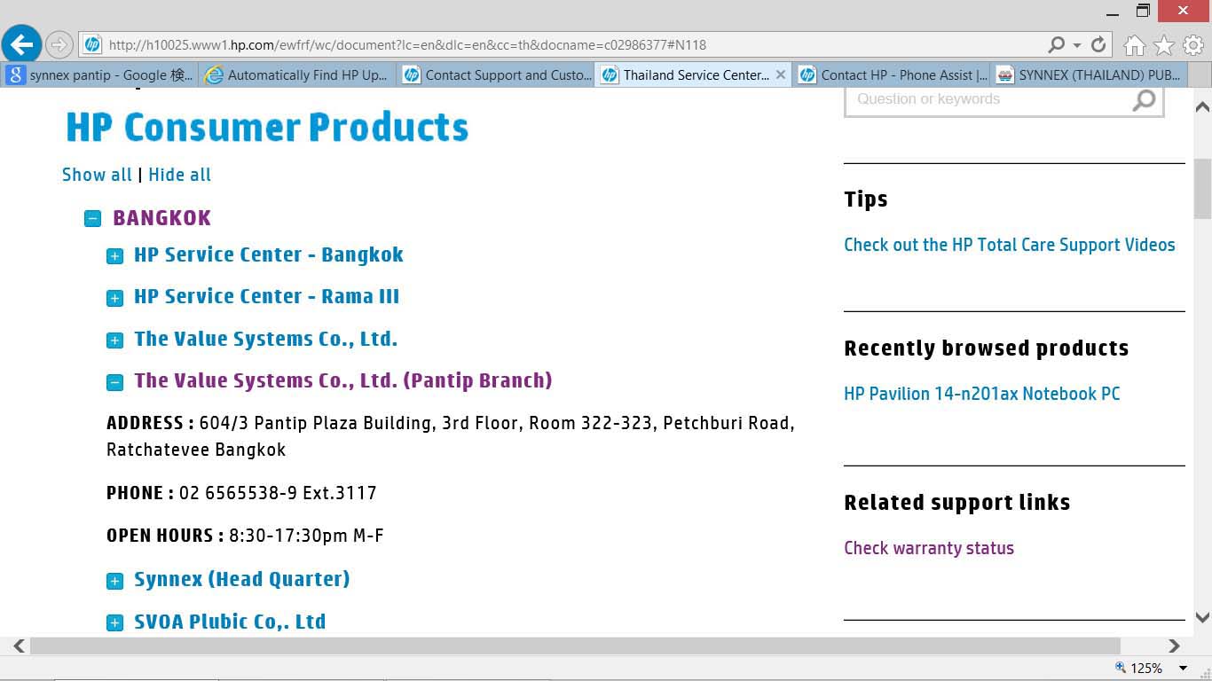Close the Thailand Service Center tab
This screenshot has height=681, width=1212.
click(781, 74)
